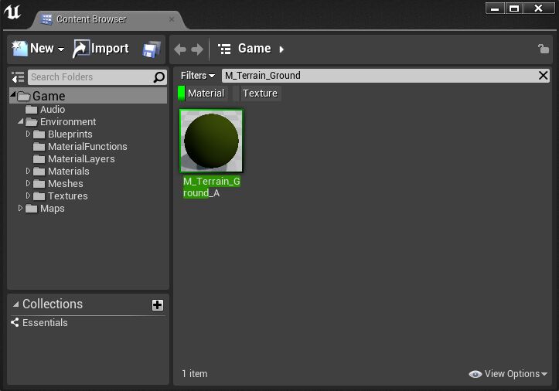Screen dimensions: 559x391
Task: Close the Content Browser tab
Action: point(172,19)
